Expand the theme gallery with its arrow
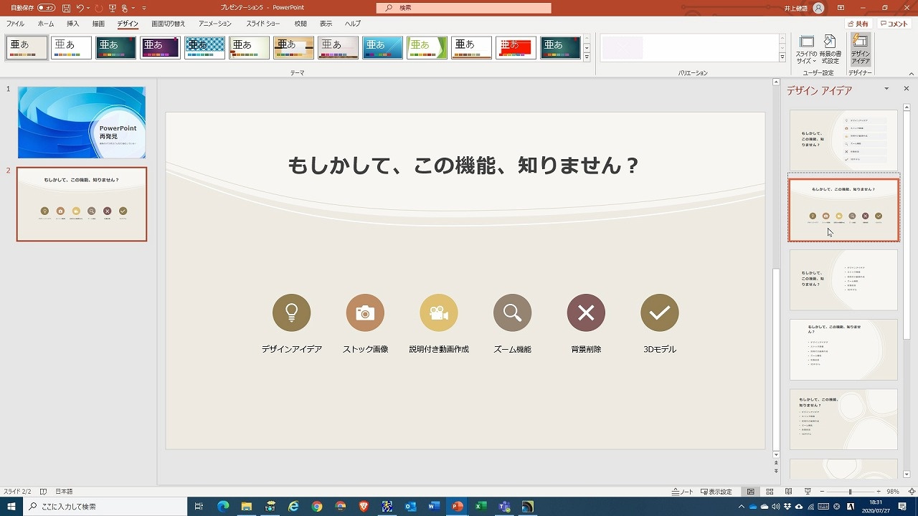The width and height of the screenshot is (918, 516). click(587, 57)
